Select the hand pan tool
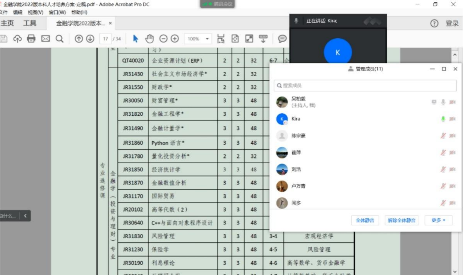Image resolution: width=463 pixels, height=275 pixels. 150,39
